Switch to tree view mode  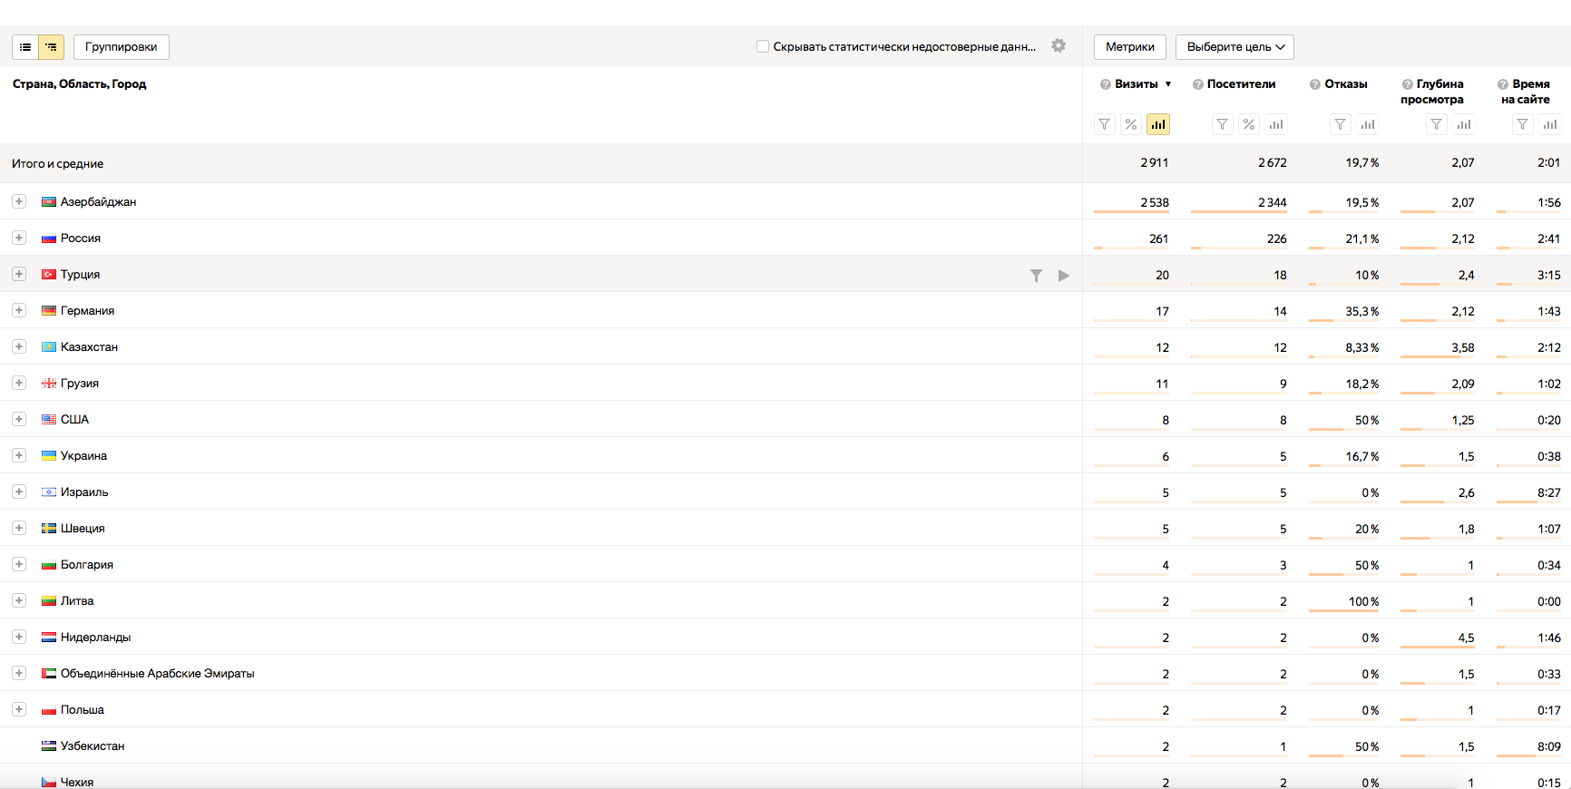(51, 47)
